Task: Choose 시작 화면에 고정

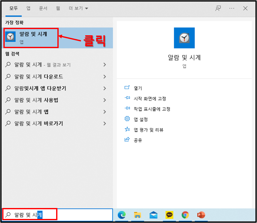Action: (150, 99)
